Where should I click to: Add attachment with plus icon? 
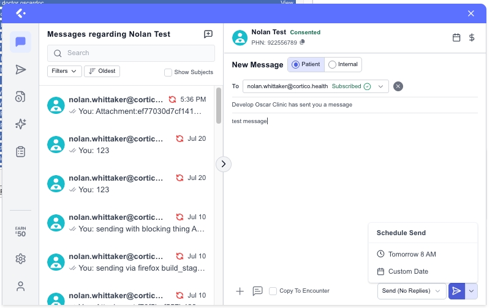(240, 291)
